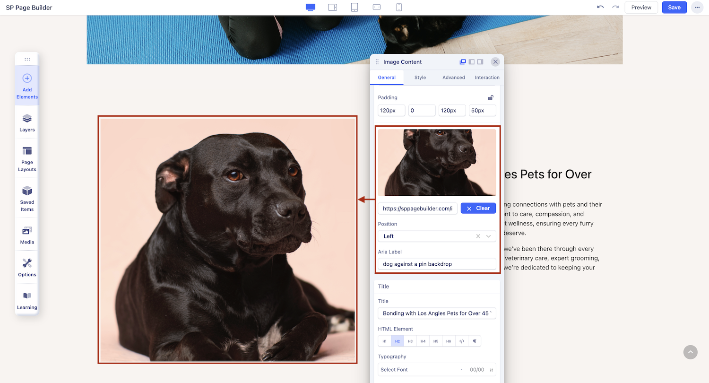
Task: Click the Save button
Action: 674,8
